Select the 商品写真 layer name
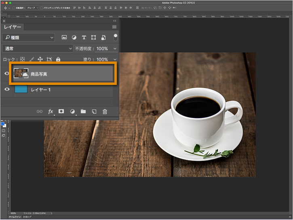The image size is (293, 220). coord(39,74)
